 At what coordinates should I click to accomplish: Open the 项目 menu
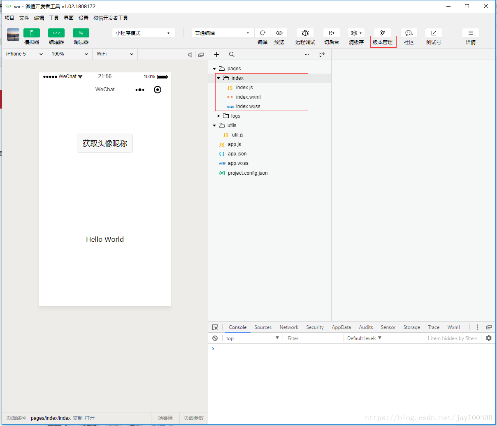9,18
